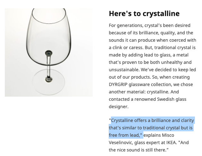Click the heading 'Here's to crystalline'
202x156 pixels.
pos(144,13)
